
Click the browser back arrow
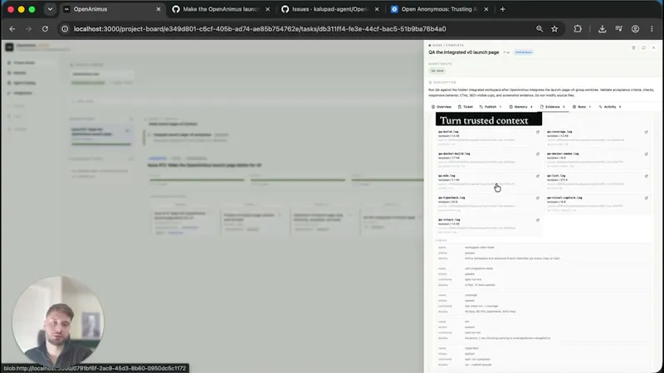(x=12, y=29)
